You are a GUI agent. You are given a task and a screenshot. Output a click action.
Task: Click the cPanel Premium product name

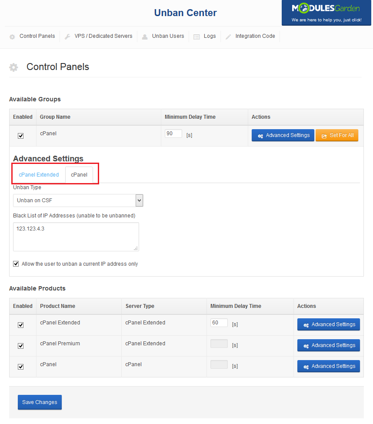(60, 344)
